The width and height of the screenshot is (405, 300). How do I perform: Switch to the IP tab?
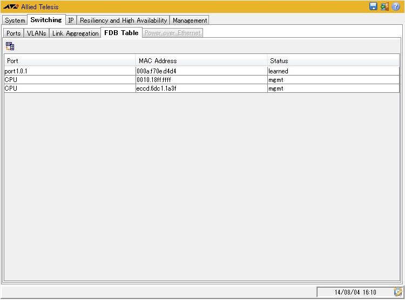(71, 21)
